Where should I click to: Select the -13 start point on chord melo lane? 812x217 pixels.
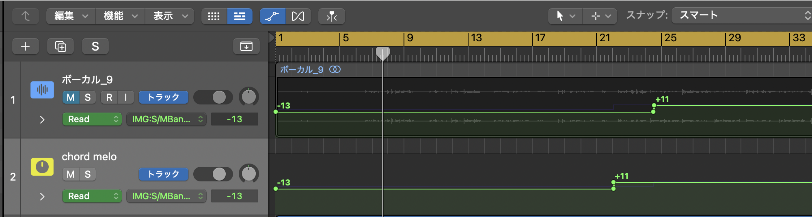[276, 189]
